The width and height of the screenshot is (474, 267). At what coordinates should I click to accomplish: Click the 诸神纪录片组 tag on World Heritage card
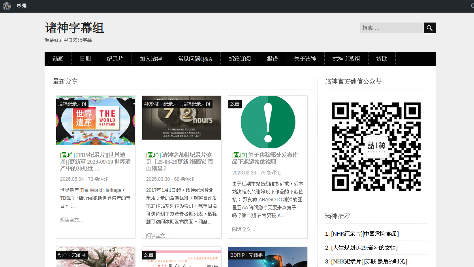[72, 104]
